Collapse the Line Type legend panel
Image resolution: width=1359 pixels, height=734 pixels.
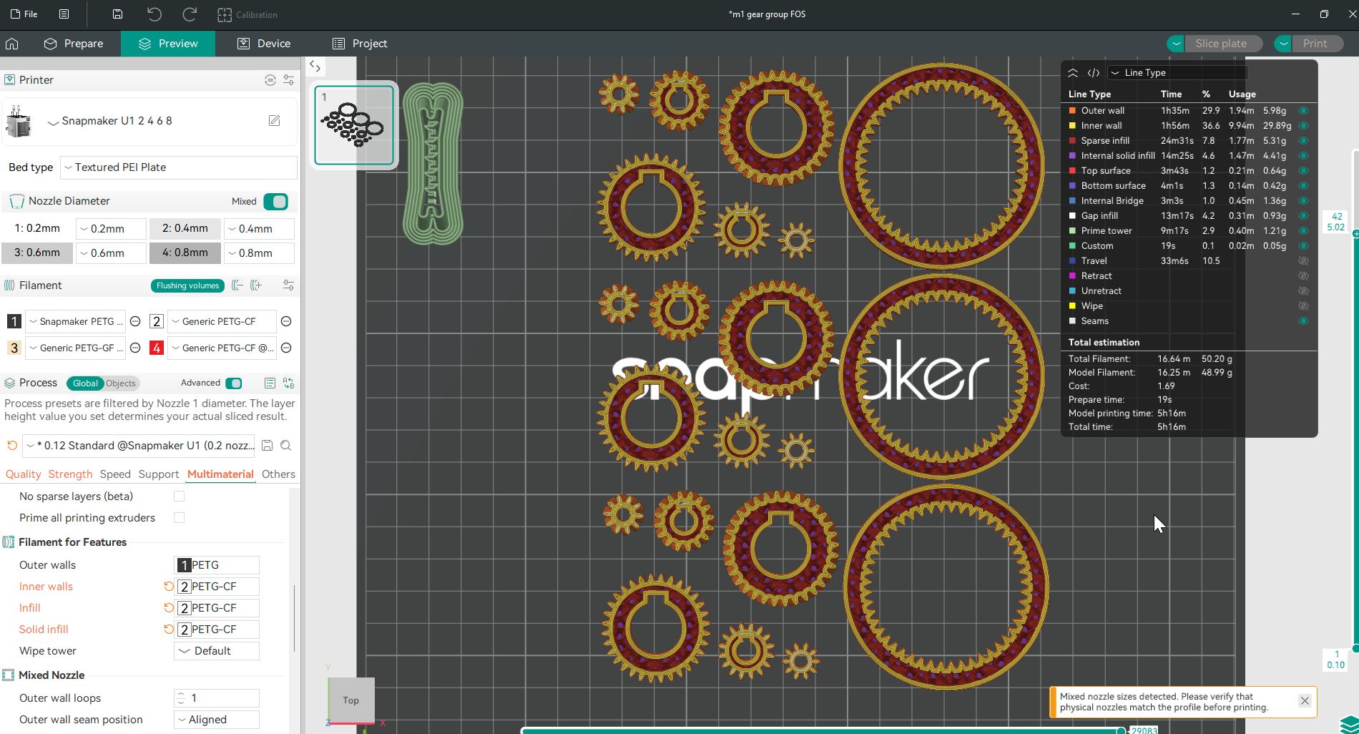(x=1073, y=73)
